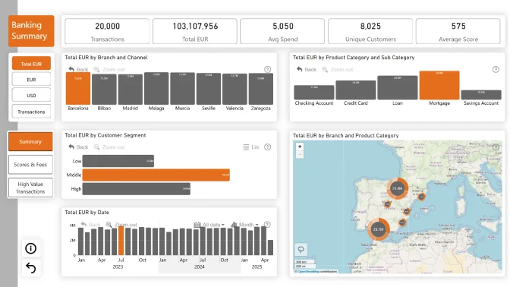The height and width of the screenshot is (287, 510).
Task: Select the USD measure option
Action: click(31, 96)
